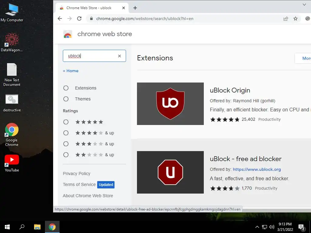This screenshot has width=311, height=233.
Task: Open taskbar clock showing 9:13 PM
Action: tap(285, 227)
